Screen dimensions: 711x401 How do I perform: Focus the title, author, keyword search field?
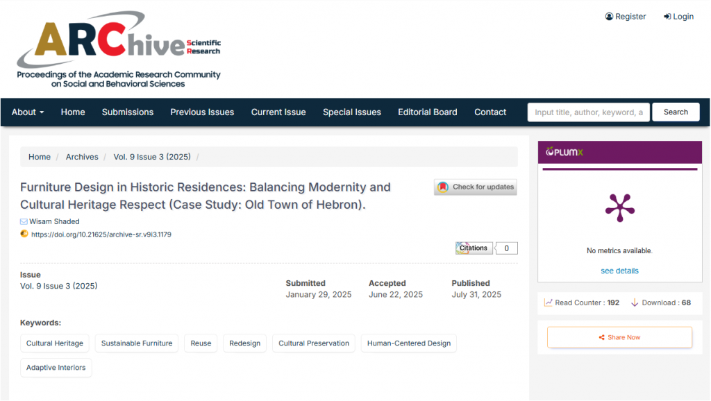589,112
